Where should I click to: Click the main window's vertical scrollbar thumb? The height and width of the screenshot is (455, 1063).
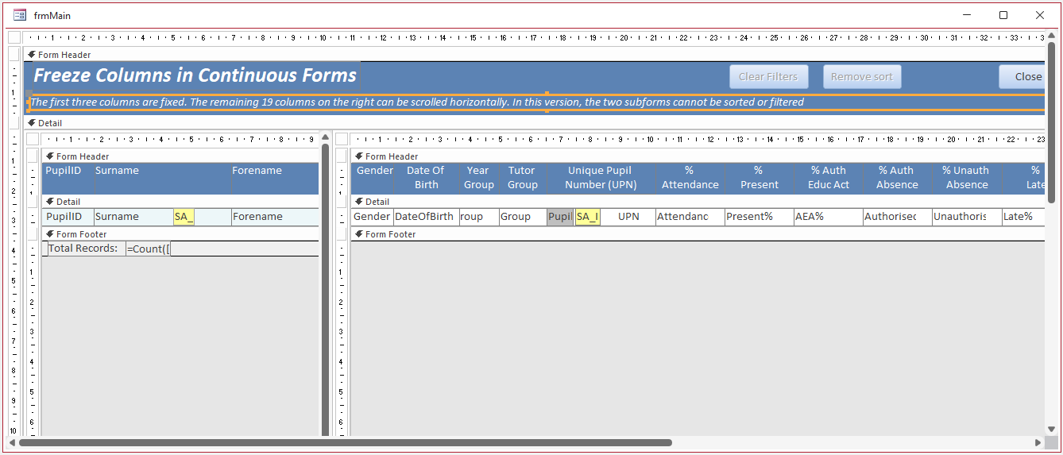click(1051, 123)
